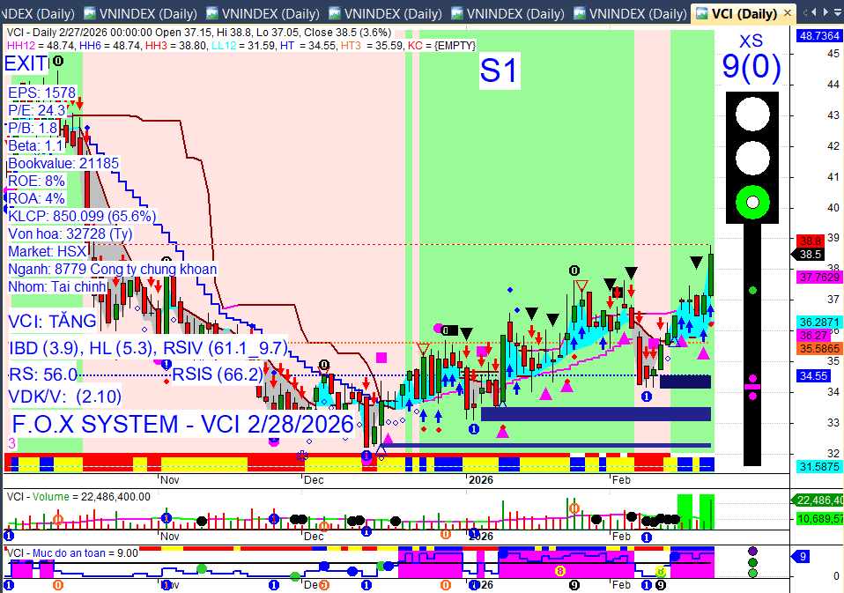Click the green 22,486,40 volume axis label
The height and width of the screenshot is (593, 844).
coord(820,500)
